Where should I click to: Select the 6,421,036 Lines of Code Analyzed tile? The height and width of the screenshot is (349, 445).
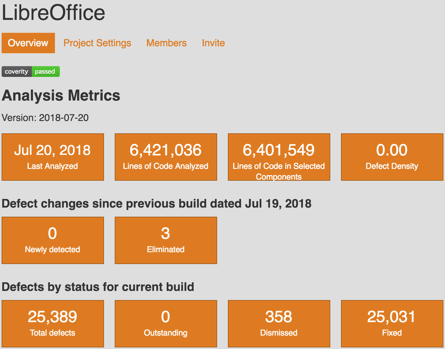166,157
